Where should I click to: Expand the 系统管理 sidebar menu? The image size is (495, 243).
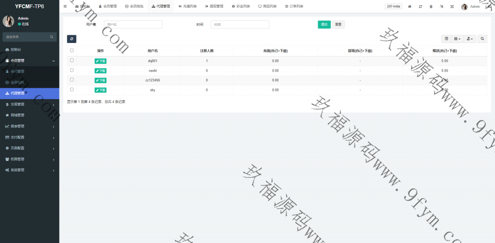[x=29, y=170]
